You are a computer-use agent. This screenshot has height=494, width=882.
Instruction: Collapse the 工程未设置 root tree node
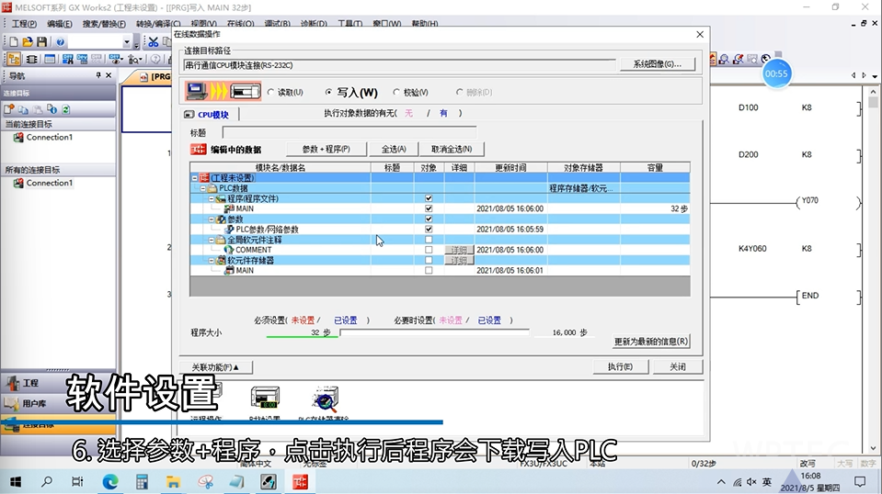point(195,178)
